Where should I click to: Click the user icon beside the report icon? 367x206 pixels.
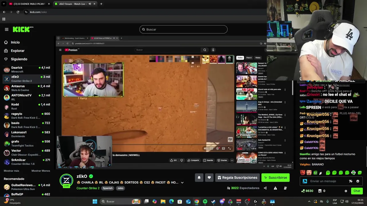(x=285, y=188)
